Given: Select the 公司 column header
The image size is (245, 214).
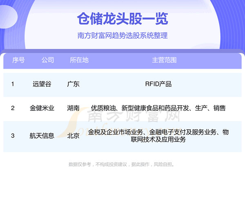Looking at the screenshot, I should coord(47,60).
